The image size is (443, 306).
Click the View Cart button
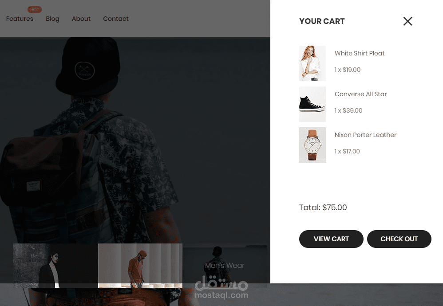coord(331,239)
